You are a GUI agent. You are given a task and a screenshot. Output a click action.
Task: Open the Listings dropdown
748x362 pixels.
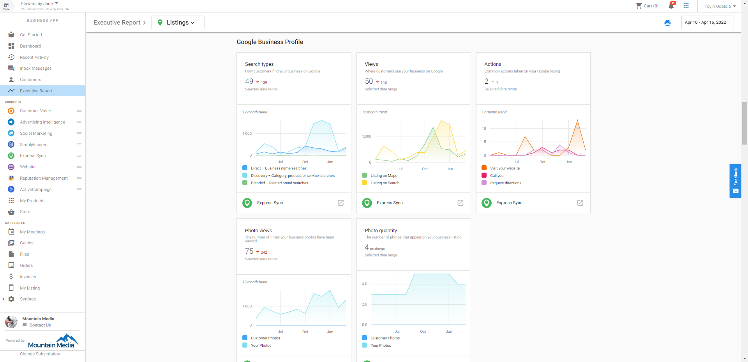178,23
